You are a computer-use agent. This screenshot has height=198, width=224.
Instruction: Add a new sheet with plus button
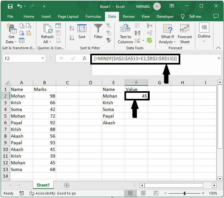67,185
